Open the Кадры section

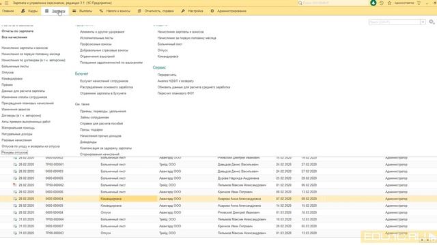tap(29, 11)
